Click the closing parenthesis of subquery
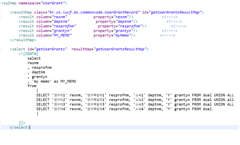Viewport: 240px width, 145px height. coord(37,113)
